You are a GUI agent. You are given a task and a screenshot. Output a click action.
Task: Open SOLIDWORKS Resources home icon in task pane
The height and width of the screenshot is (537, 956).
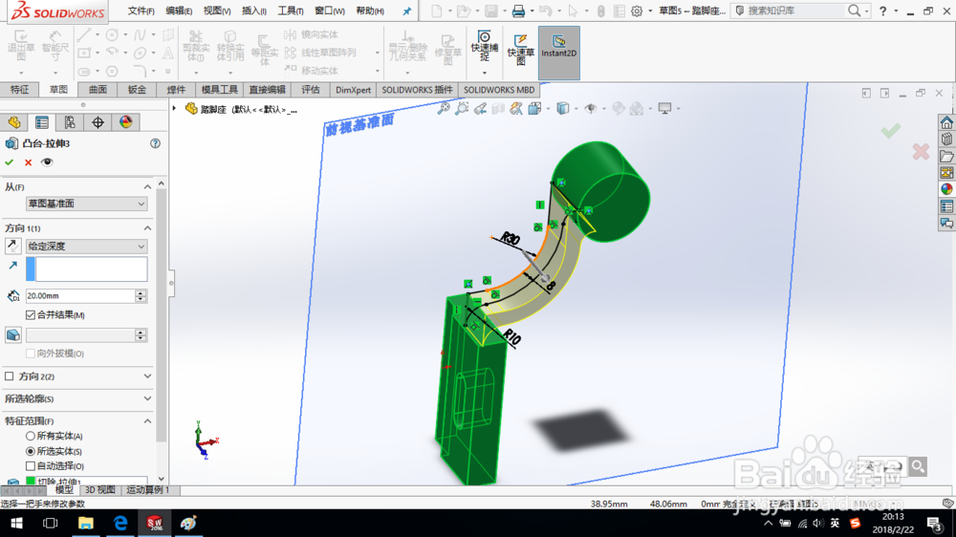click(x=946, y=122)
